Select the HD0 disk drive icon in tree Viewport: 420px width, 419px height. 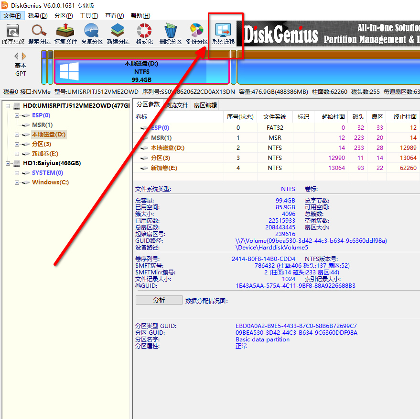(17, 106)
